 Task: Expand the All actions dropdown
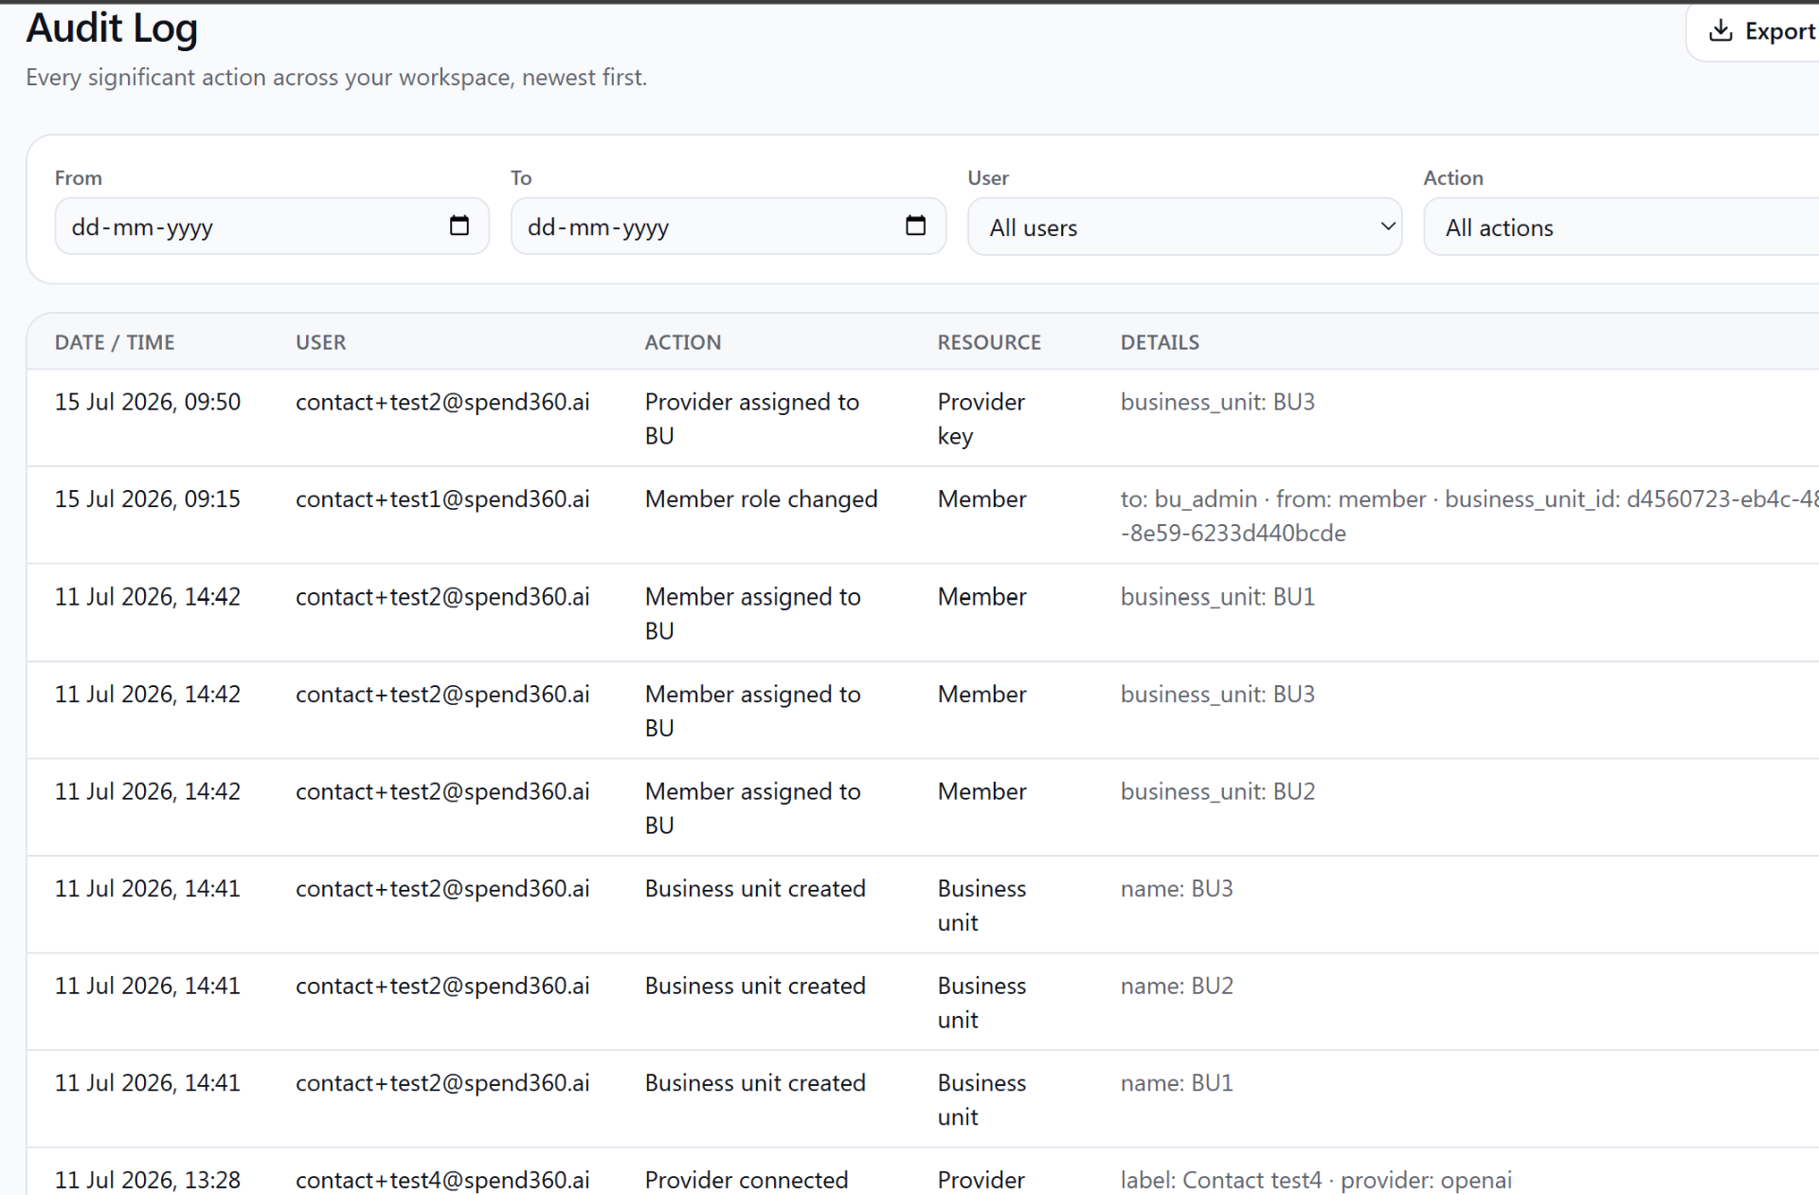(1621, 226)
